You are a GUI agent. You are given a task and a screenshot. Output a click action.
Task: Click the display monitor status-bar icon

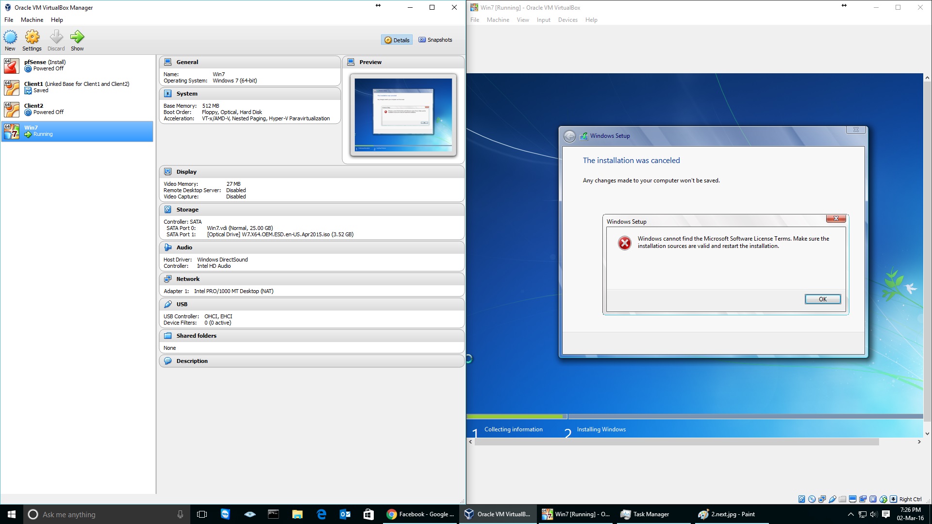click(853, 499)
